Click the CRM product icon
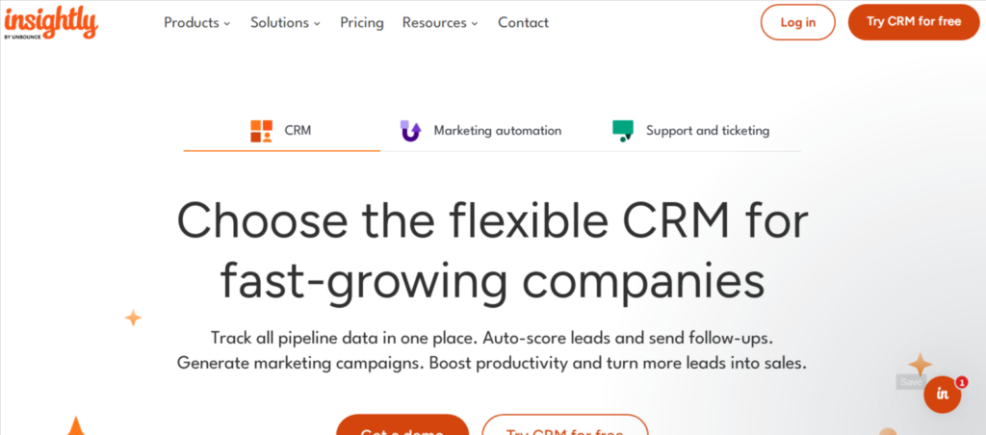The width and height of the screenshot is (986, 435). click(261, 131)
